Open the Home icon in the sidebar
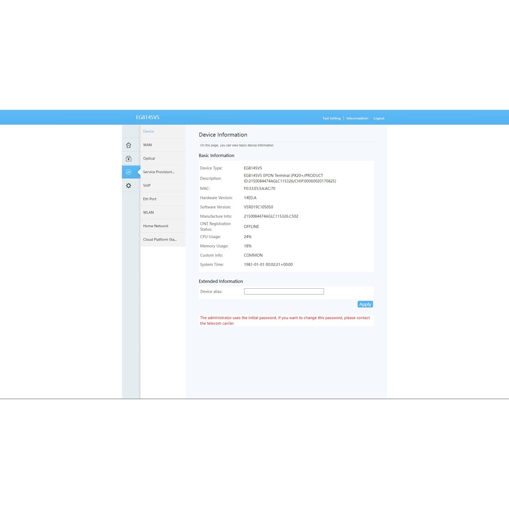Viewport: 509px width, 509px height. [128, 145]
